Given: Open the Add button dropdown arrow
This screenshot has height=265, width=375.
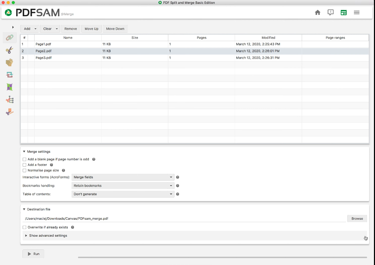Looking at the screenshot, I should (x=35, y=29).
